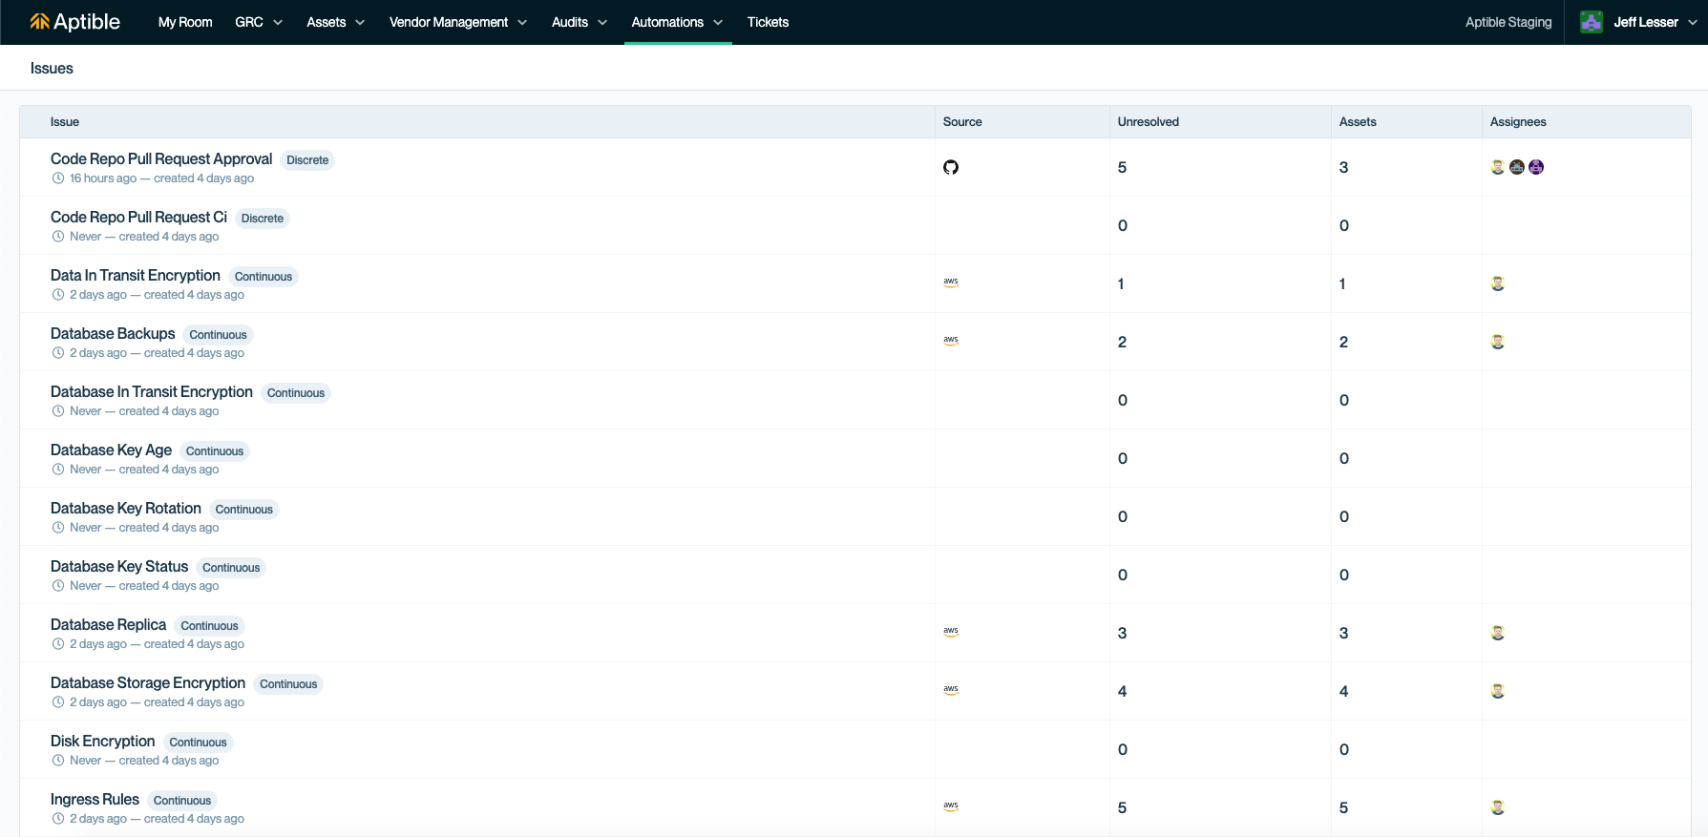This screenshot has width=1708, height=837.
Task: Click the Unresolved column header
Action: click(x=1149, y=122)
